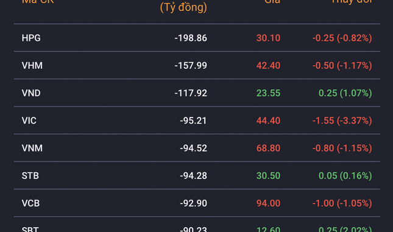Image resolution: width=393 pixels, height=232 pixels.
Task: Click VCB net value -92.90
Action: click(x=194, y=203)
